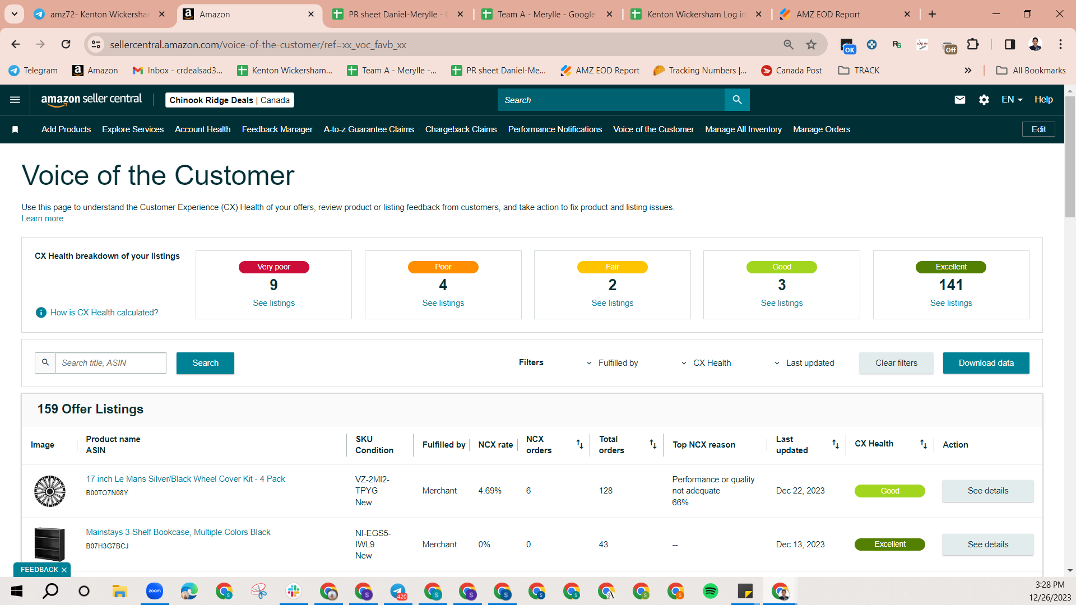See listings under Excellent

click(x=951, y=303)
